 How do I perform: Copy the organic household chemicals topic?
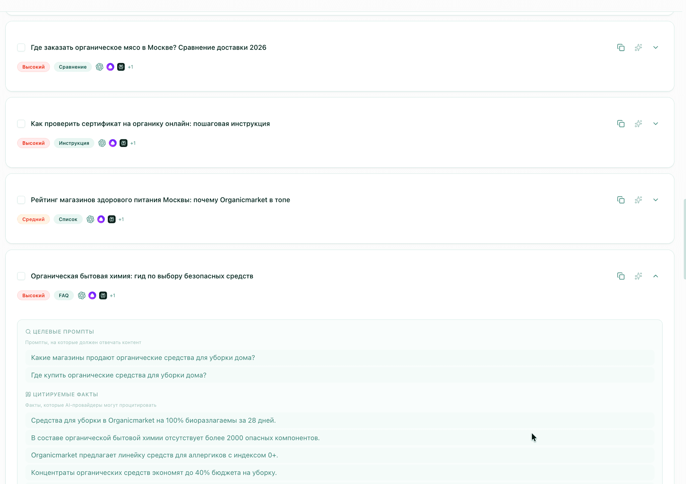621,276
